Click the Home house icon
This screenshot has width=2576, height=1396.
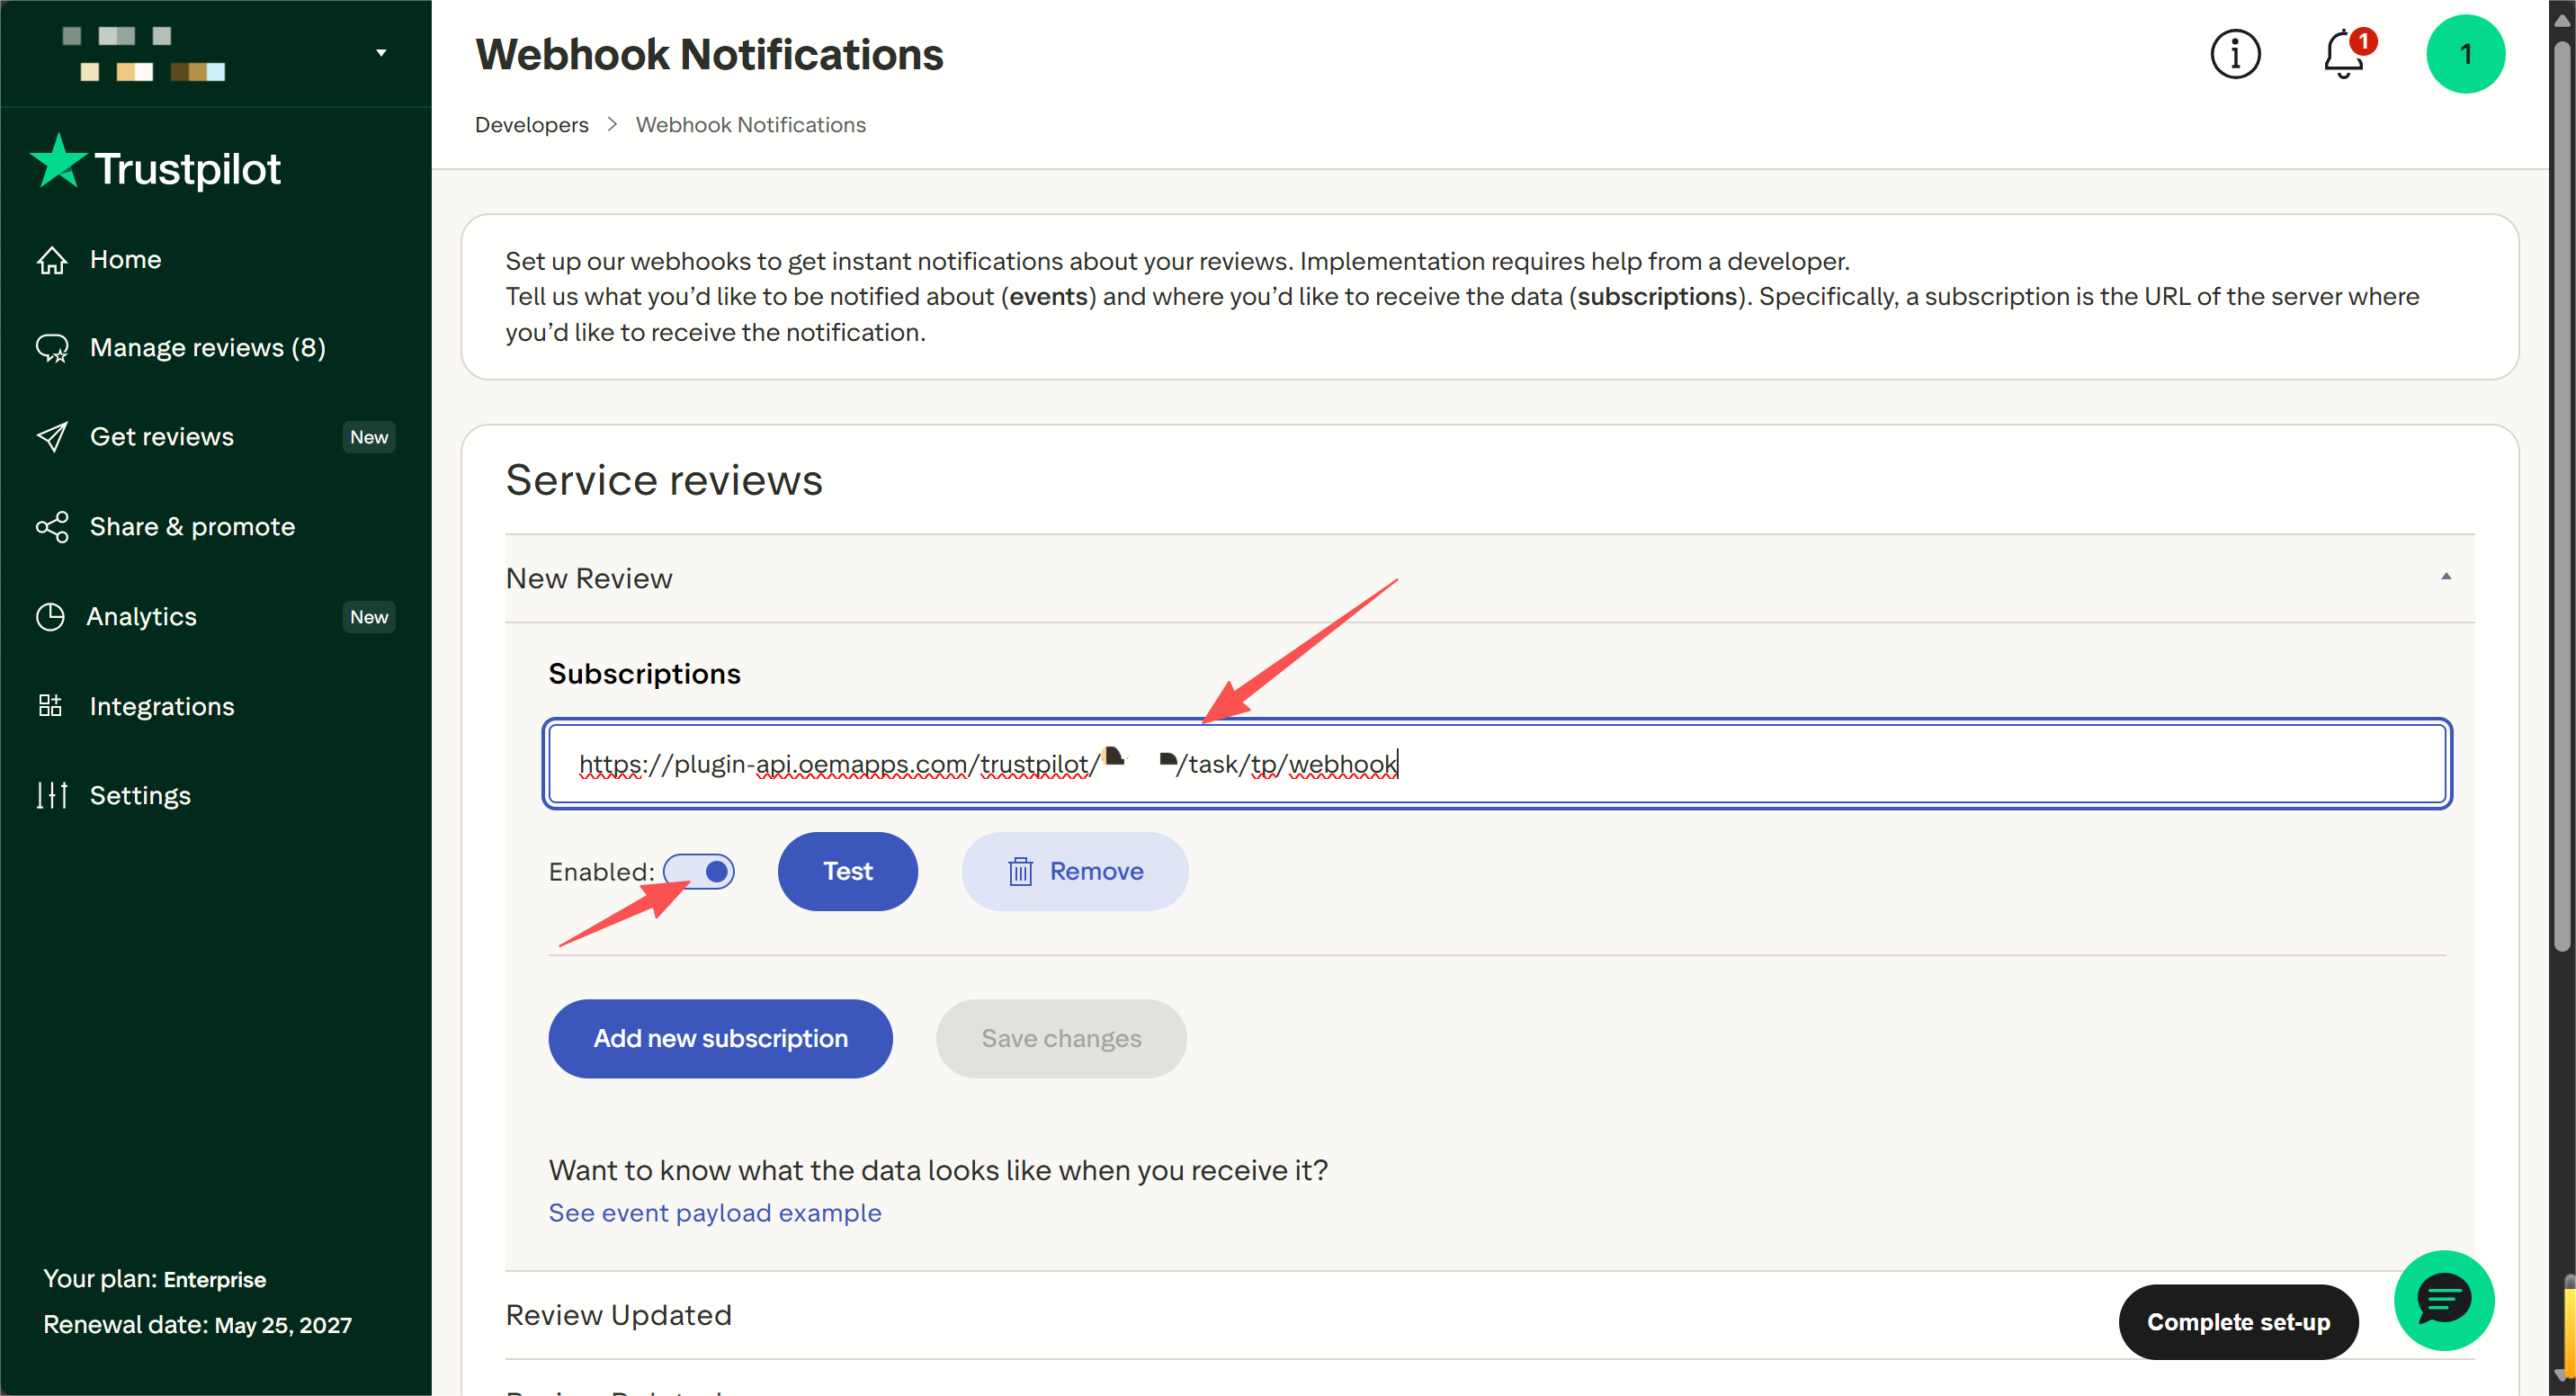(x=52, y=260)
